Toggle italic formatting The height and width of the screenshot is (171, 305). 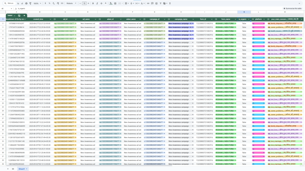point(97,3)
